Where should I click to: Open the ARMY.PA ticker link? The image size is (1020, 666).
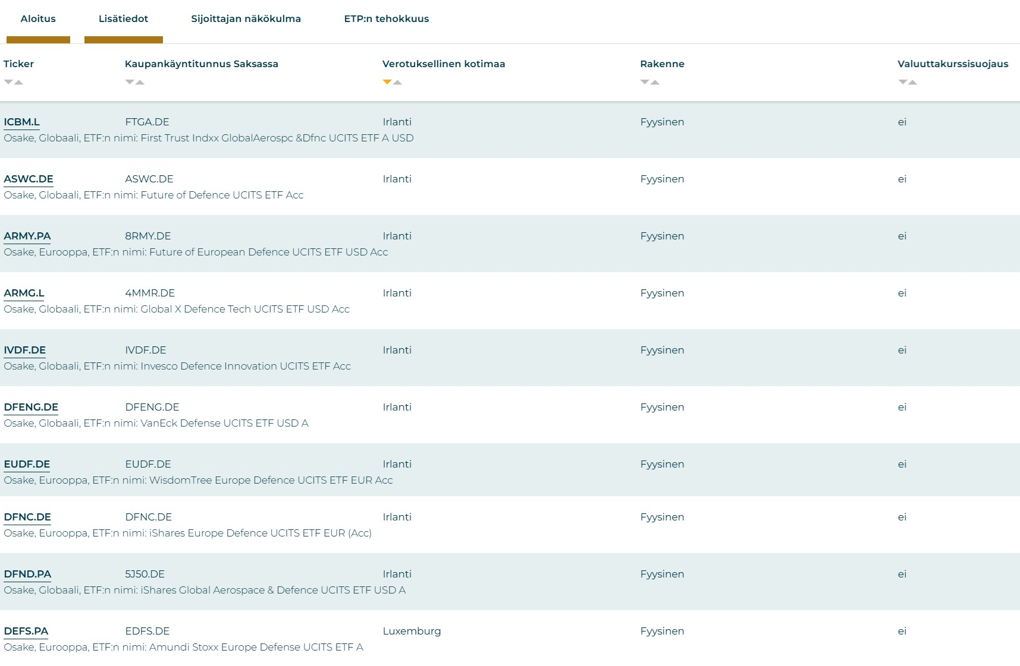pos(27,236)
